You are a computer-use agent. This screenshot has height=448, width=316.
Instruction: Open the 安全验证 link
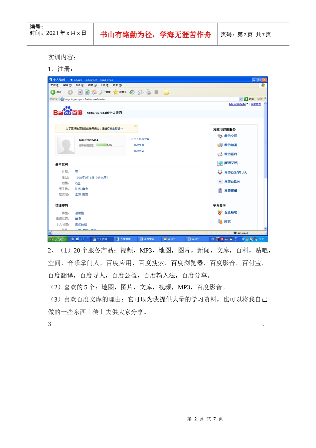(x=116, y=129)
